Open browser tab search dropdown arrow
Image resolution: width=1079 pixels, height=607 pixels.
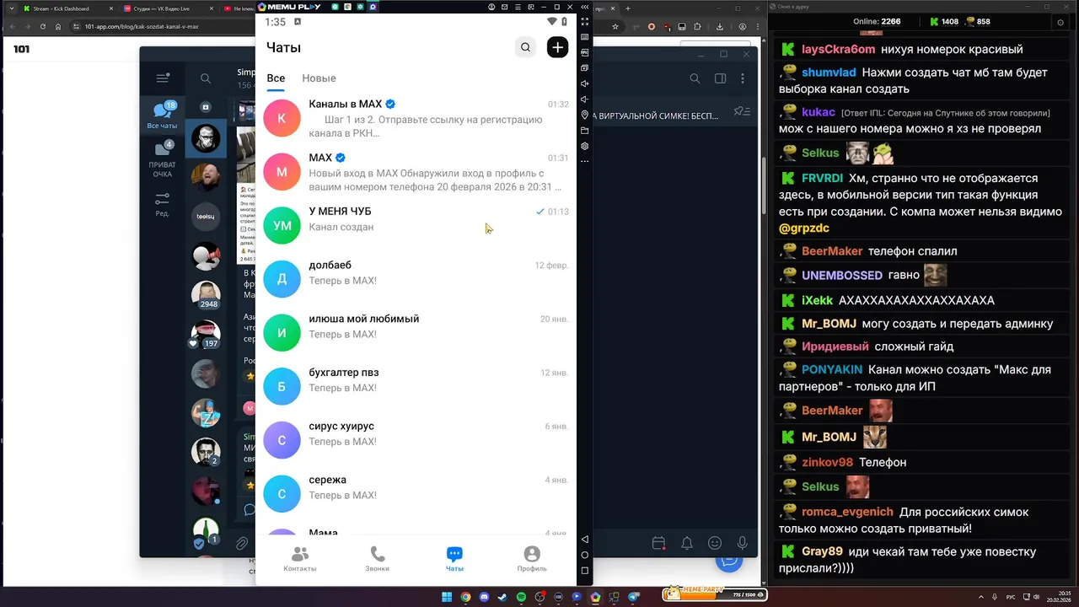[x=12, y=8]
